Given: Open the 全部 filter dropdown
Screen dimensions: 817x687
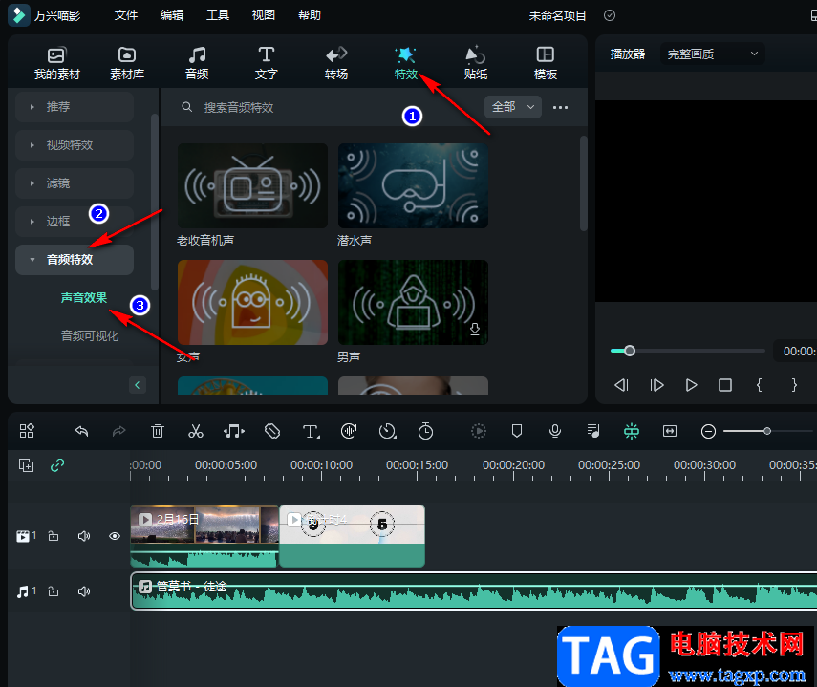Looking at the screenshot, I should [512, 107].
